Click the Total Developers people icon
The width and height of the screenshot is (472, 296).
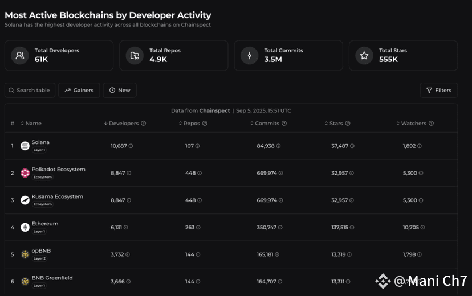coord(20,56)
